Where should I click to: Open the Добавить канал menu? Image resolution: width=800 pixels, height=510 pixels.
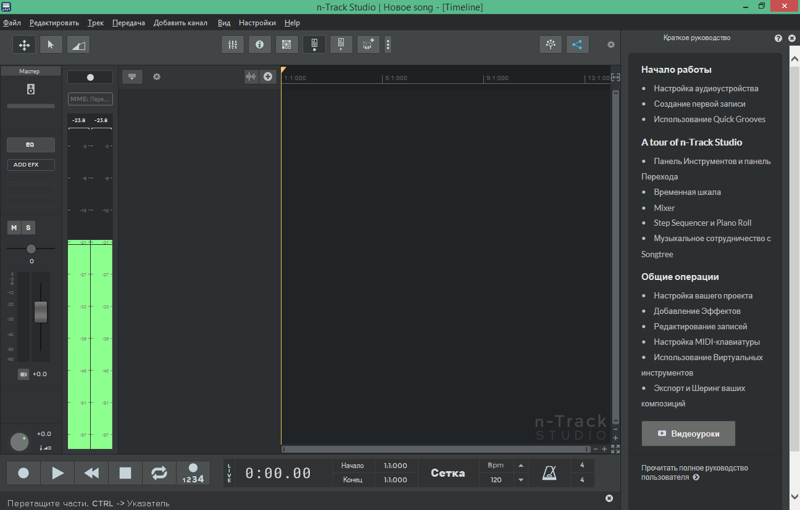pos(180,23)
